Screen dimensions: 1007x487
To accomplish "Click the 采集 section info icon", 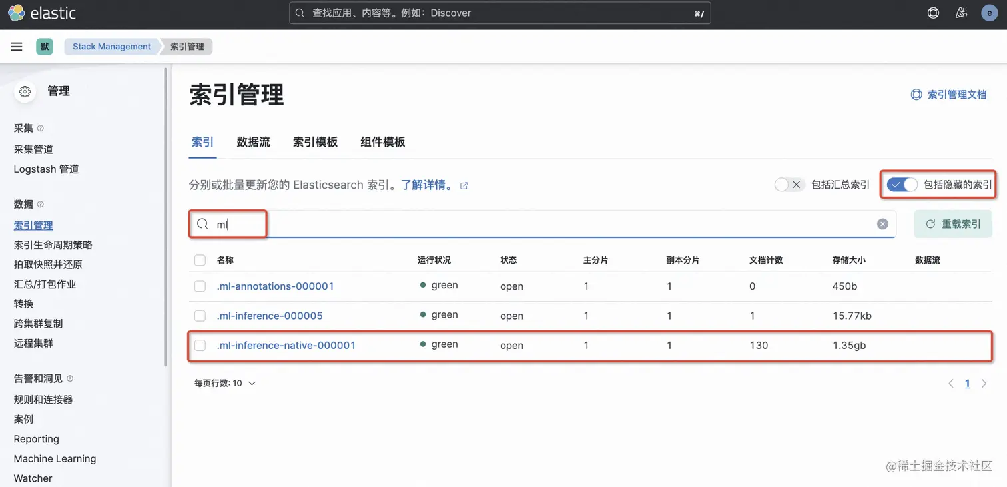I will [41, 128].
